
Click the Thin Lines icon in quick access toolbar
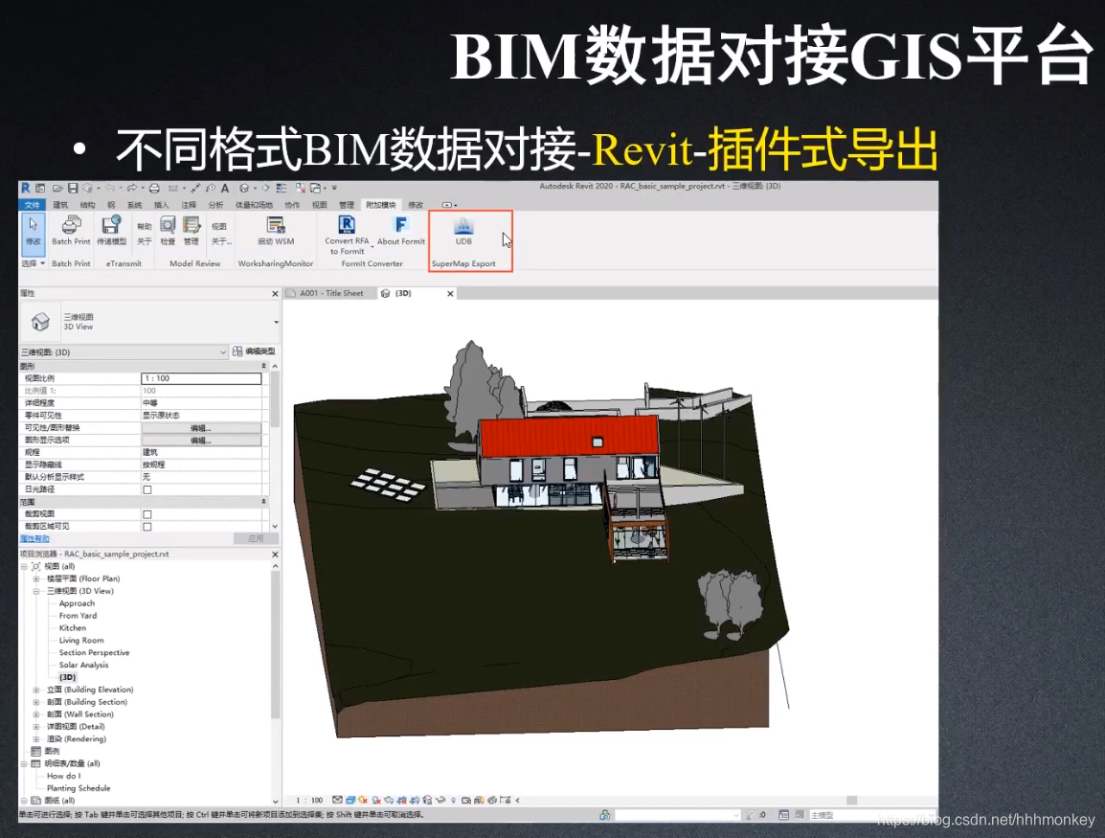(x=282, y=188)
